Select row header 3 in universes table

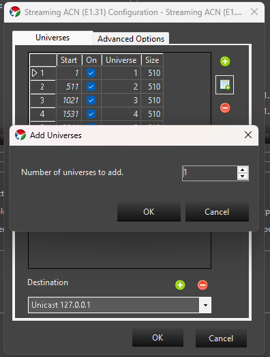43,101
